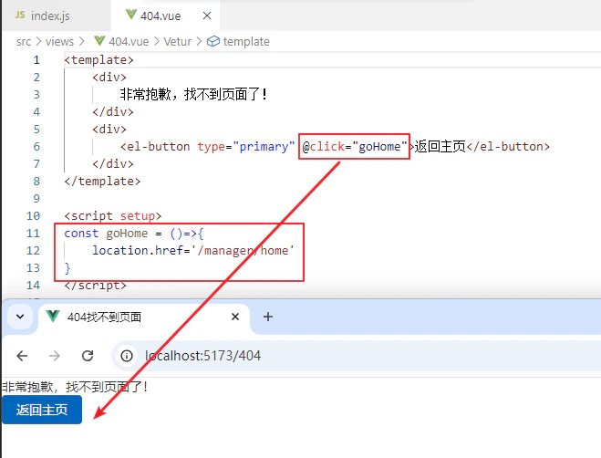
Task: Select the 404找不到页面 browser tab
Action: click(x=144, y=317)
